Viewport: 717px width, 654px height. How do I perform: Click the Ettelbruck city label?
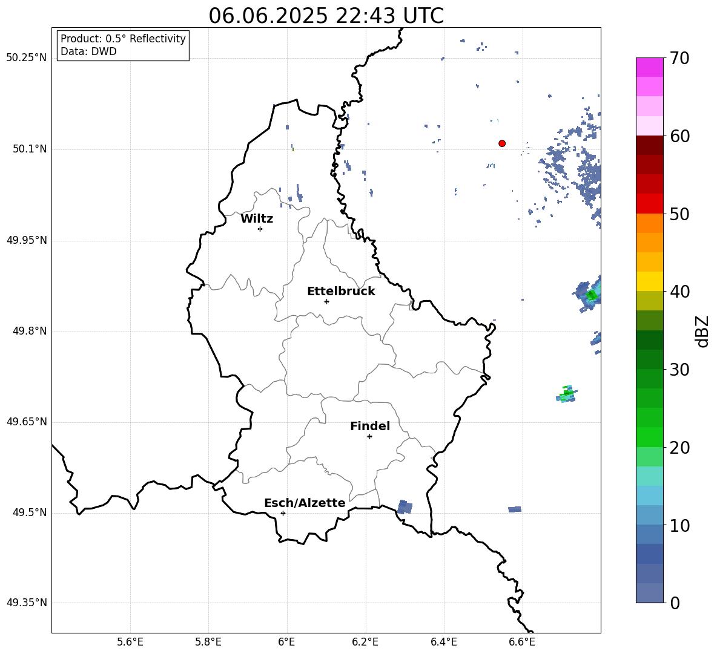341,292
